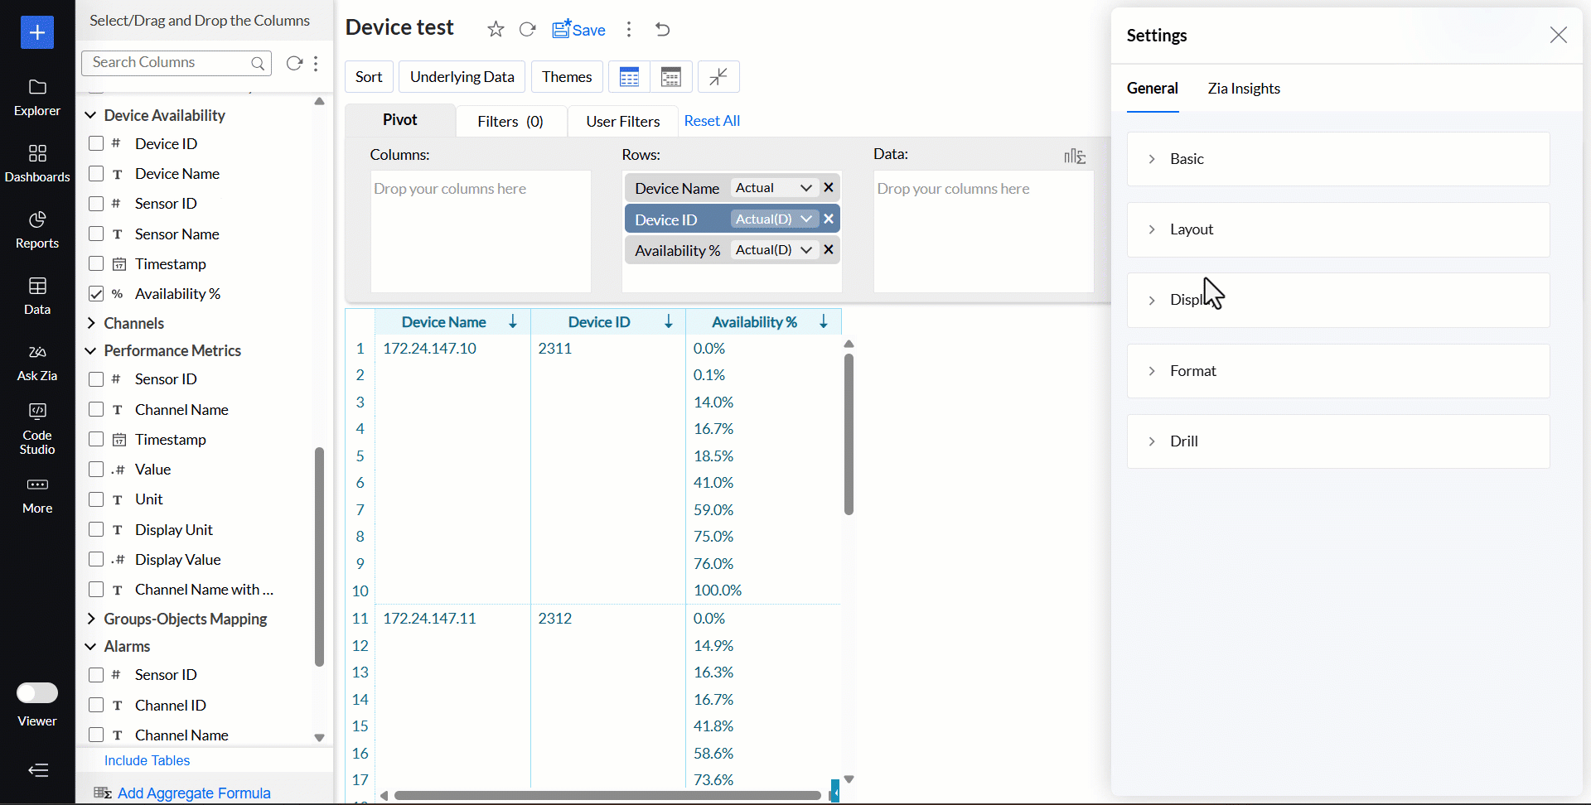Uncheck the Availability % column checkbox
This screenshot has height=805, width=1591.
(x=96, y=294)
